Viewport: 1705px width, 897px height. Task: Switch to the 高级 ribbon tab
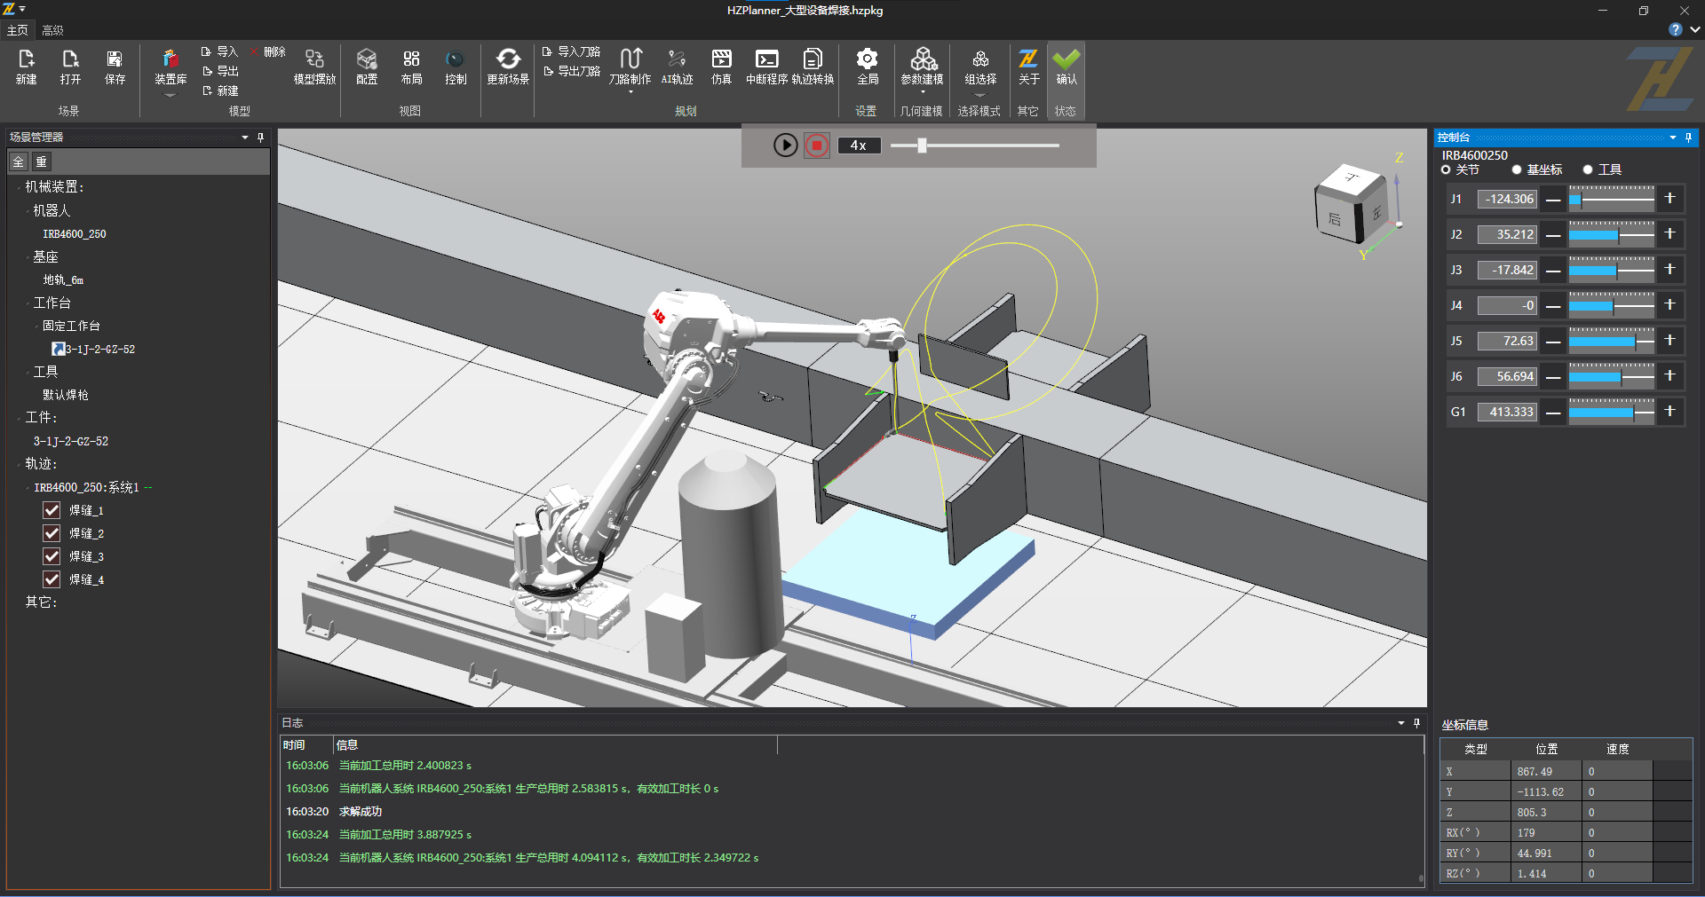coord(52,30)
